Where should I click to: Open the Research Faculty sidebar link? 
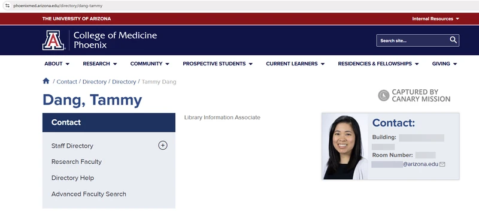coord(77,162)
